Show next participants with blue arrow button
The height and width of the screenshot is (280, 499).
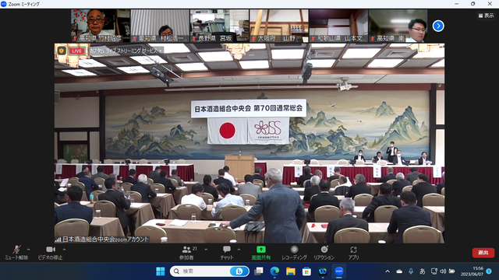[438, 26]
